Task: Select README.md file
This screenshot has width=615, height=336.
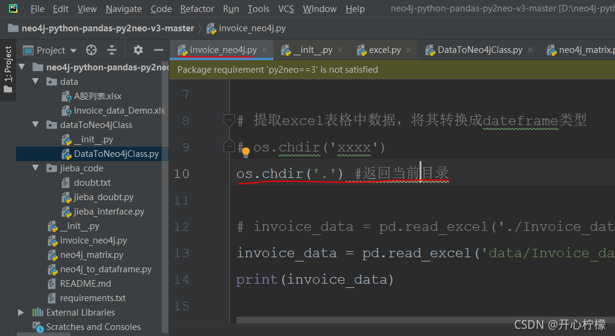Action: coord(79,284)
